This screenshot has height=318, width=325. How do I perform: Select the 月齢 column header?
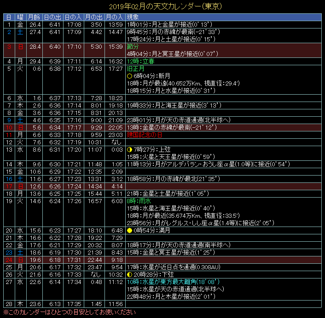35,17
